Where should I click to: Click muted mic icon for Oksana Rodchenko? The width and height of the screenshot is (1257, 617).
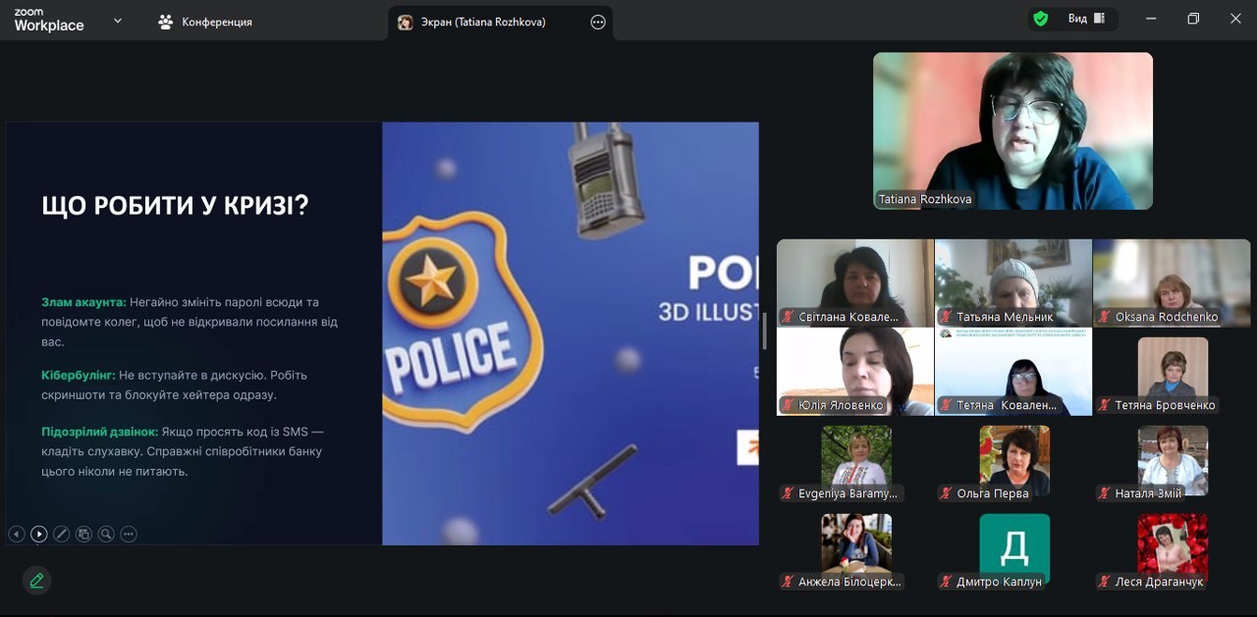(x=1104, y=317)
